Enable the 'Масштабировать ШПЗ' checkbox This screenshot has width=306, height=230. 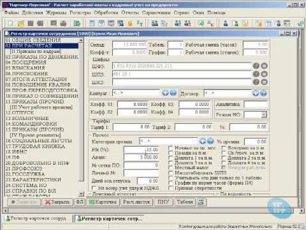pos(170,172)
